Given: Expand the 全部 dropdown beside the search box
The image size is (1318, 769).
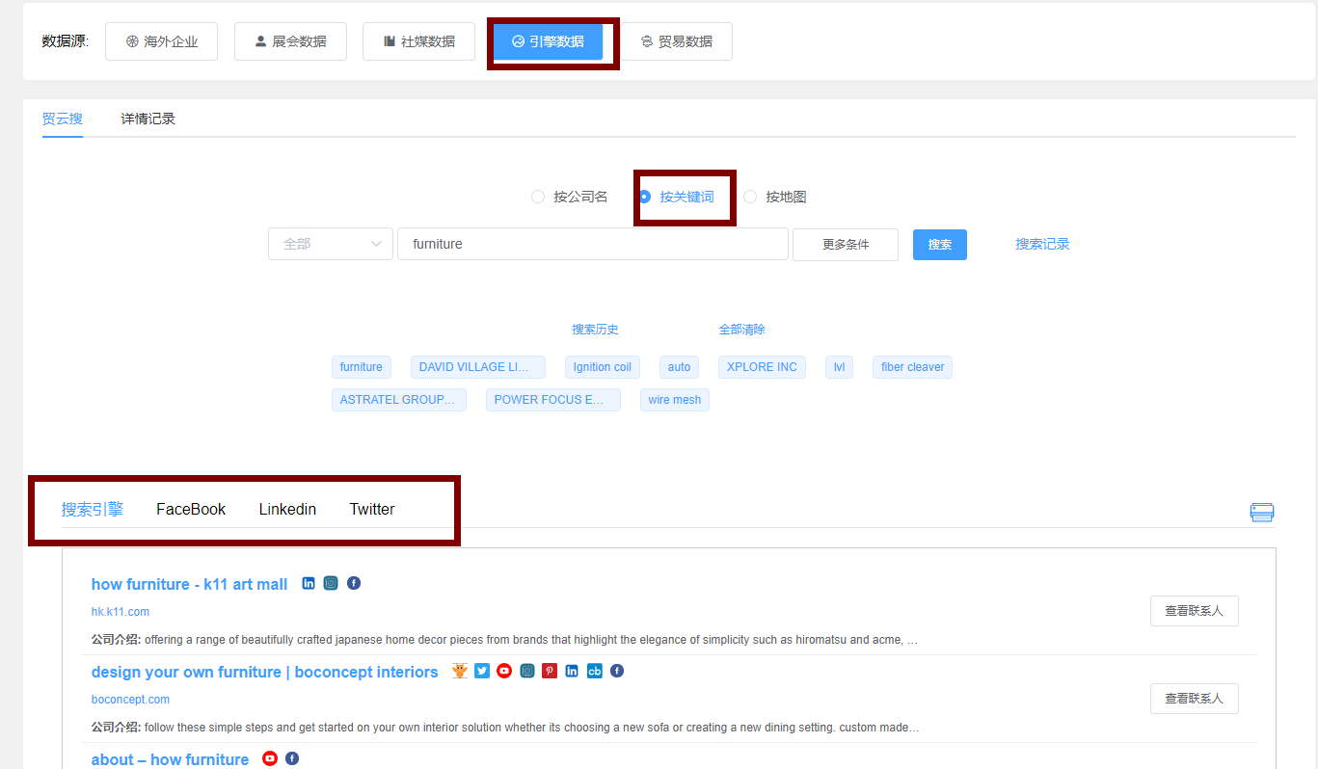Looking at the screenshot, I should (331, 244).
